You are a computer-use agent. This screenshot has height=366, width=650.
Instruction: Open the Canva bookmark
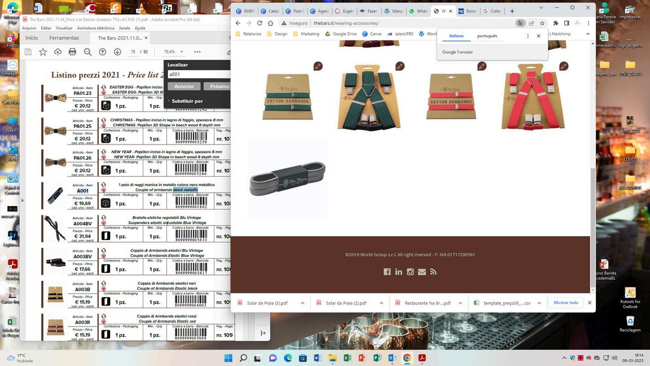click(372, 34)
